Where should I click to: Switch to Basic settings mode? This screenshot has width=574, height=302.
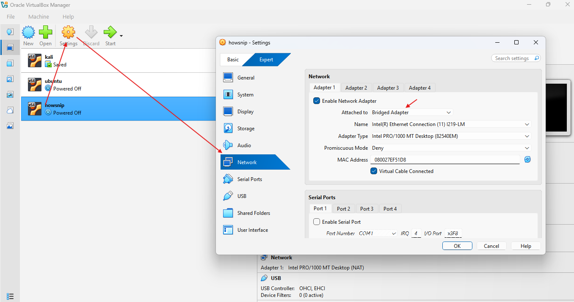point(233,60)
